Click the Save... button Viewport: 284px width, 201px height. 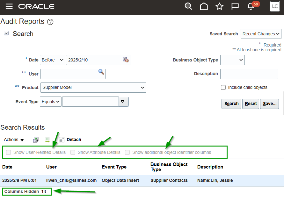(270, 104)
